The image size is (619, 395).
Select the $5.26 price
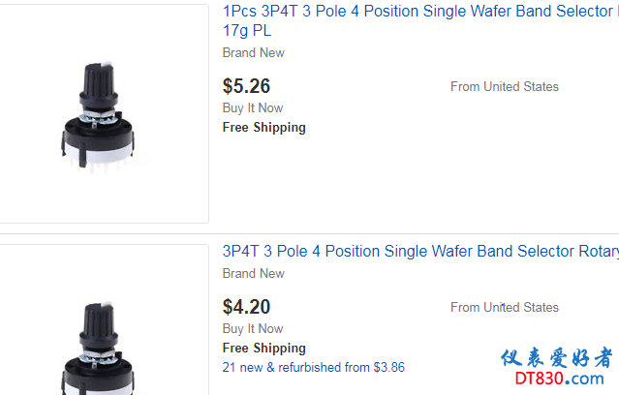(246, 86)
